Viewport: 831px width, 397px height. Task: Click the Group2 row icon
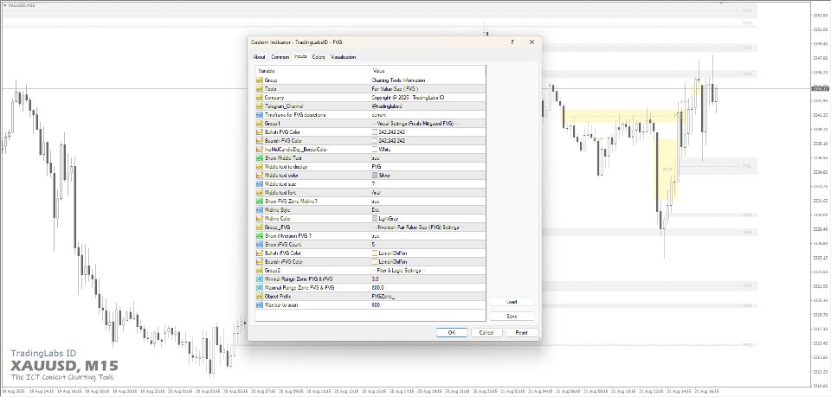pos(260,270)
